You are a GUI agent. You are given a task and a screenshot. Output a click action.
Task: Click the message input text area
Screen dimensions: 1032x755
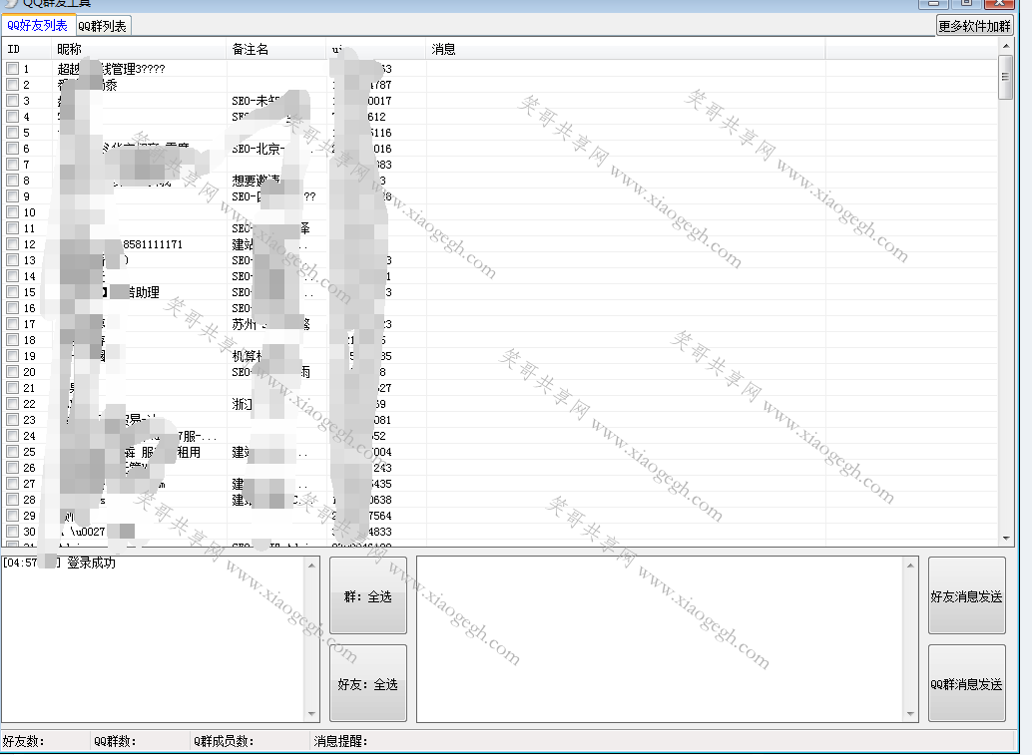point(661,639)
